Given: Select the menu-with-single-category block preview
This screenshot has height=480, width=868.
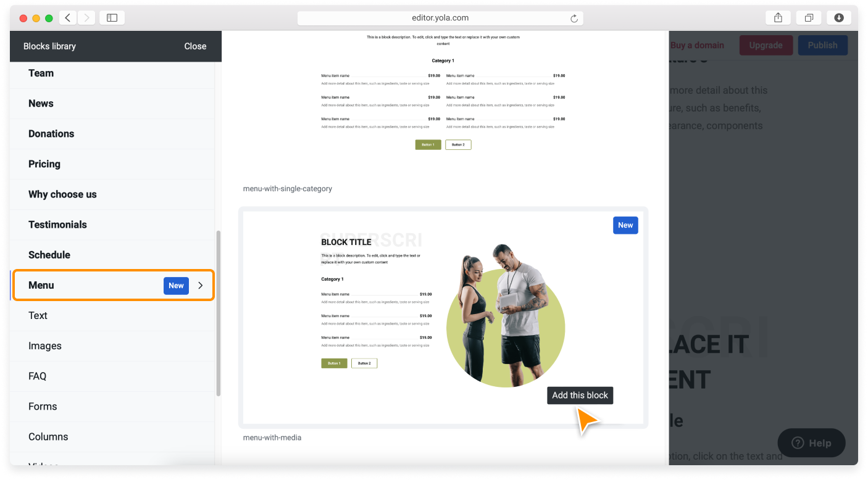Looking at the screenshot, I should pyautogui.click(x=443, y=99).
